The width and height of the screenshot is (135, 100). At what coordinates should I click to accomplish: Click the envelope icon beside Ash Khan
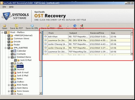tap(45, 36)
